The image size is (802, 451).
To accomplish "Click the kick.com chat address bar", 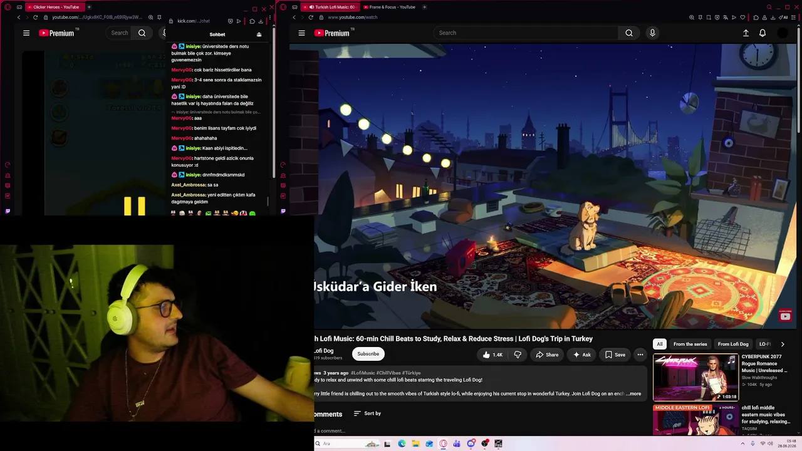I will [194, 21].
